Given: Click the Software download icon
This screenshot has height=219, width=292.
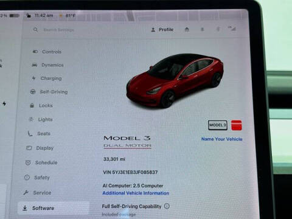Looking at the screenshot, I should point(25,208).
